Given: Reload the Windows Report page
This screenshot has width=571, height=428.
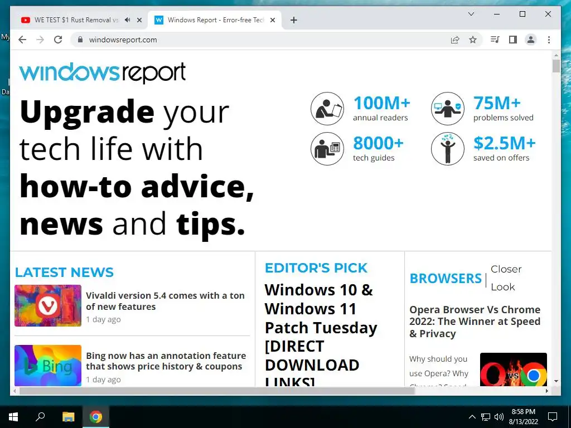Looking at the screenshot, I should 58,40.
